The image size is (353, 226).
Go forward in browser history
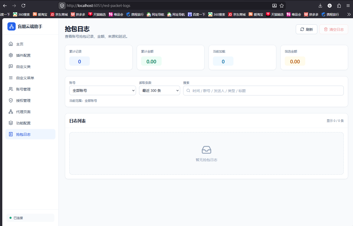[x=14, y=6]
